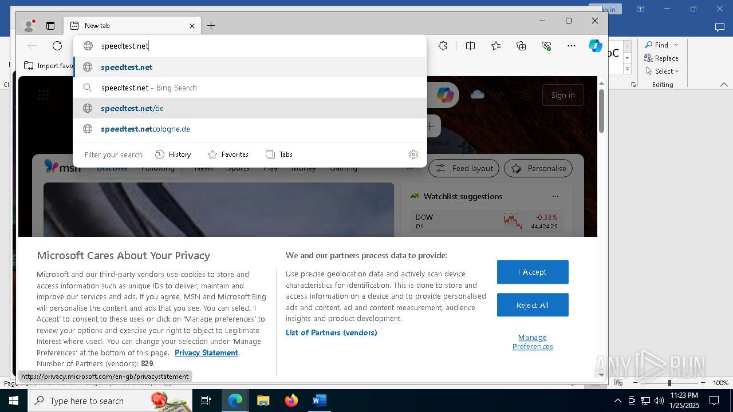Open the Edge profile avatar icon
Image resolution: width=733 pixels, height=412 pixels.
click(29, 26)
